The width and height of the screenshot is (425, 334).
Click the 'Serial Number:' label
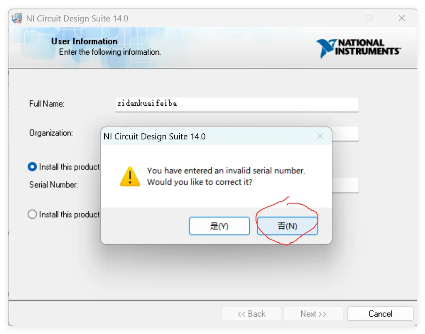[54, 185]
